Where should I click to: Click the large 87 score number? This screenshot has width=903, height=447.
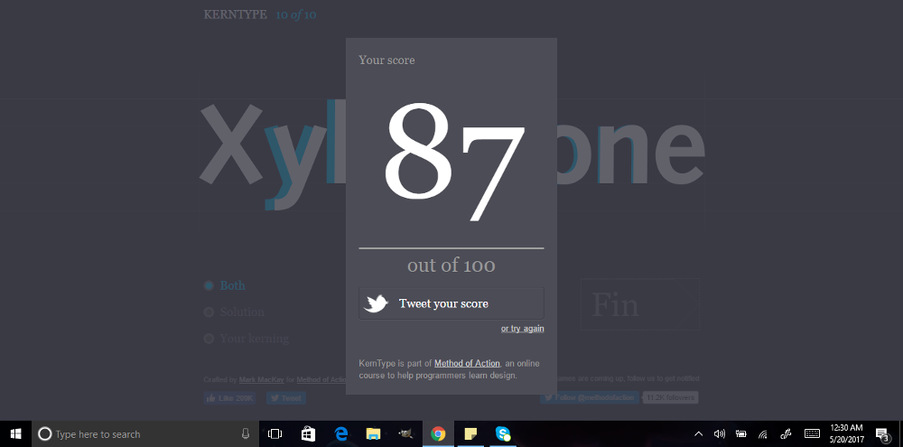(x=454, y=162)
